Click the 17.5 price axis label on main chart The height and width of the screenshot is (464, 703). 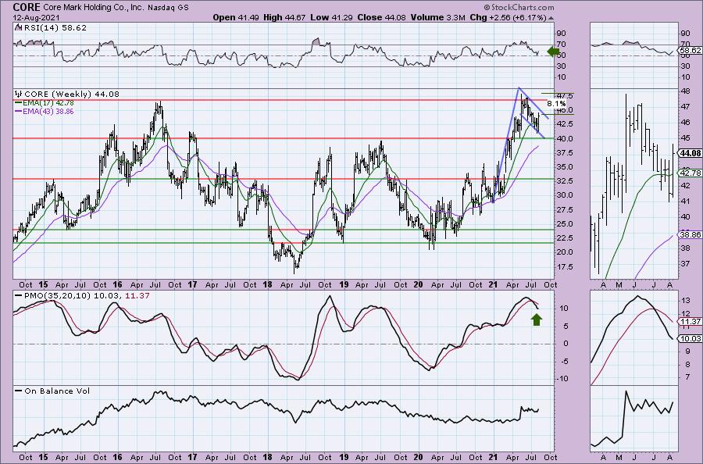tap(563, 266)
